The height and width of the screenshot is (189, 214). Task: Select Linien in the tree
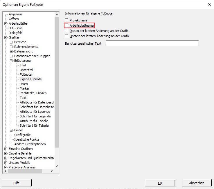[24, 84]
